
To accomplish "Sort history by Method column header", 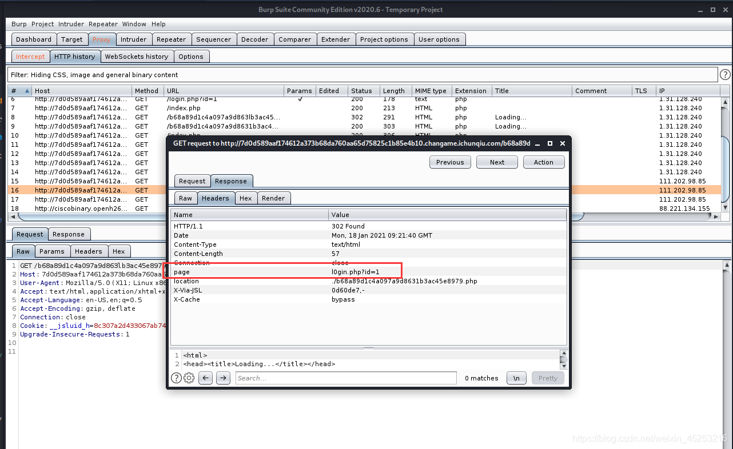I will click(x=148, y=91).
